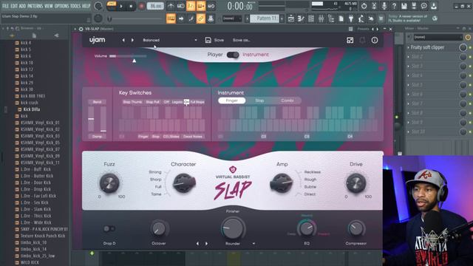Viewport: 473px width, 266px height.
Task: Open the ADD menu
Action: point(23,6)
